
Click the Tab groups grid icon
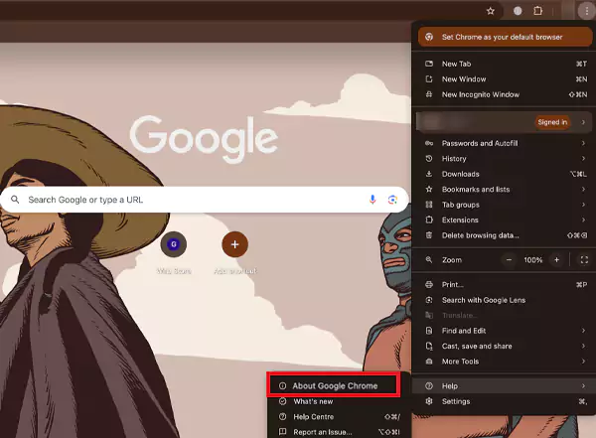[x=429, y=205]
